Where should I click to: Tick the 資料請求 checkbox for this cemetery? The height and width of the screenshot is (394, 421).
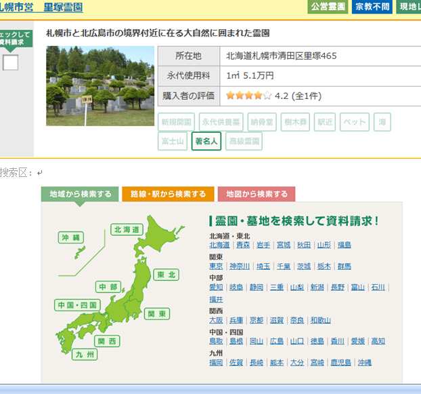(x=11, y=63)
